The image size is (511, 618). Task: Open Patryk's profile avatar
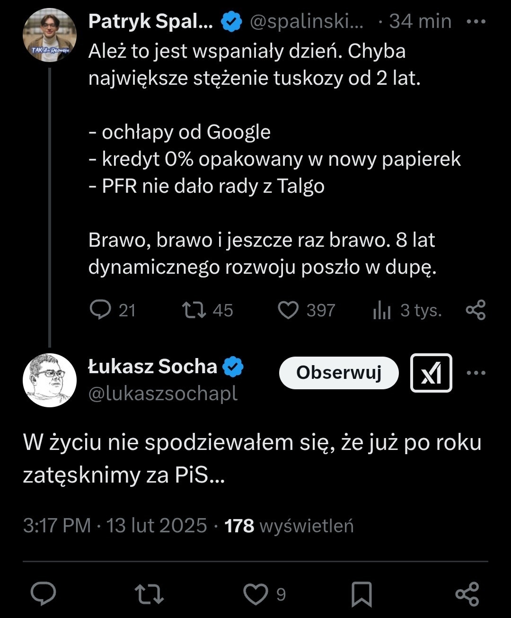pos(50,36)
